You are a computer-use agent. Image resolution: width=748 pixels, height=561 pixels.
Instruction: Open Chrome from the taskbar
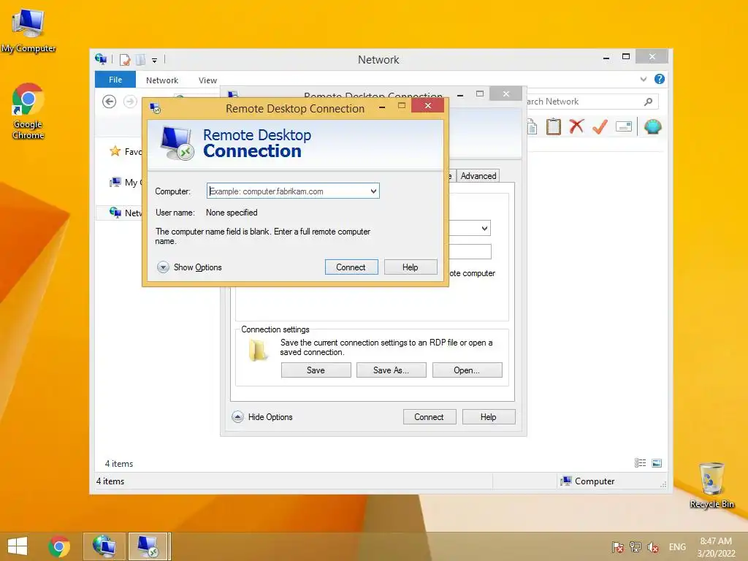pos(58,546)
